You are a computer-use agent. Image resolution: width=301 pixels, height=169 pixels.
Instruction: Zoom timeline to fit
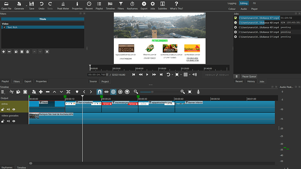pyautogui.click(x=190, y=92)
